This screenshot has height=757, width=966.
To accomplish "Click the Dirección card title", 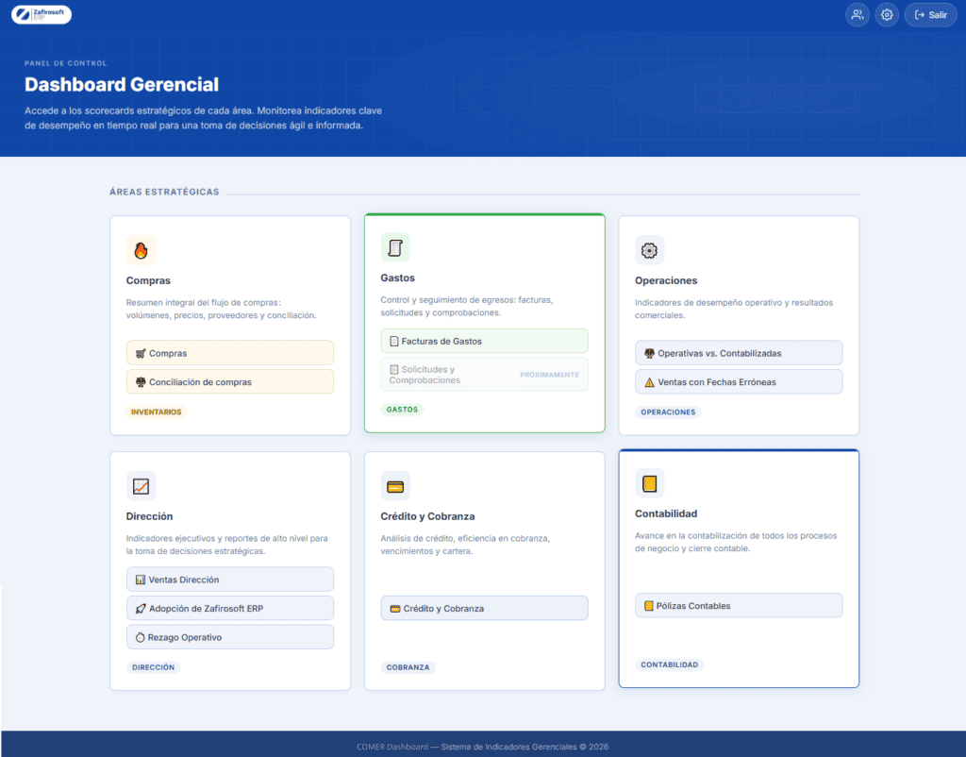I will tap(149, 516).
